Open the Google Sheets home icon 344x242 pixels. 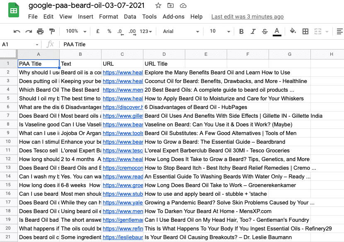pyautogui.click(x=14, y=10)
